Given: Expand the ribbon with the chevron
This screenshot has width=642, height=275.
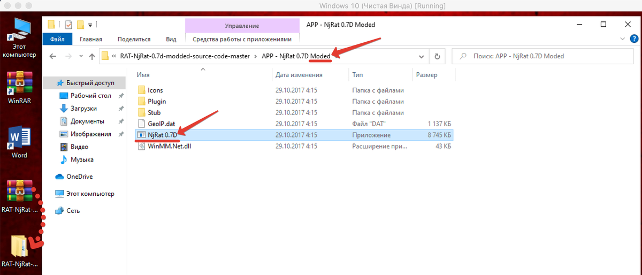Looking at the screenshot, I should coord(622,39).
